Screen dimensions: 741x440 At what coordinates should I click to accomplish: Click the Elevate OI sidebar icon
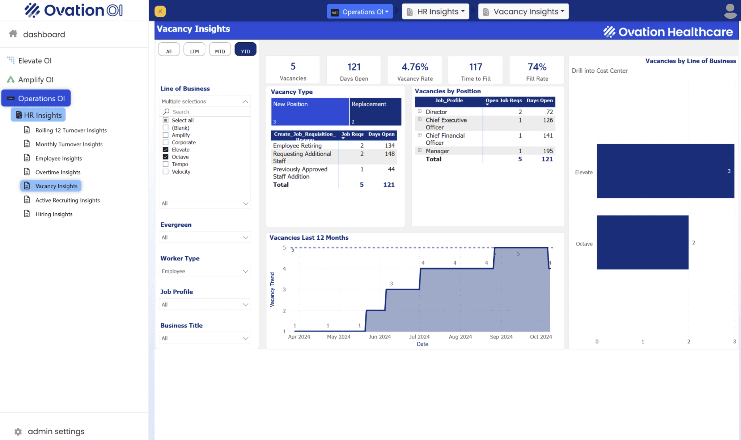(11, 60)
